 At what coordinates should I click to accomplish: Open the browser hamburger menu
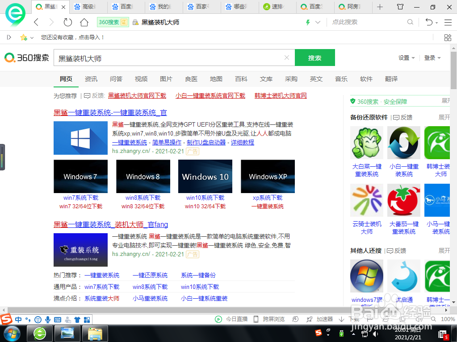448,22
